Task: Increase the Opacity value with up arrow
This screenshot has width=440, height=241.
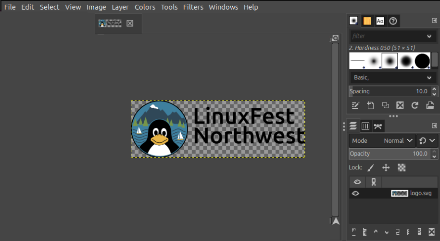Action: (434, 151)
